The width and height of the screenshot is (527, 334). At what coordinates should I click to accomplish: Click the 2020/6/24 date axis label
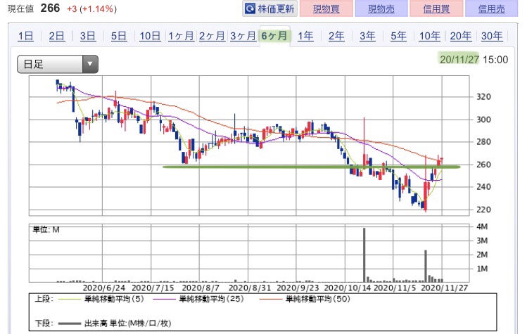click(104, 288)
